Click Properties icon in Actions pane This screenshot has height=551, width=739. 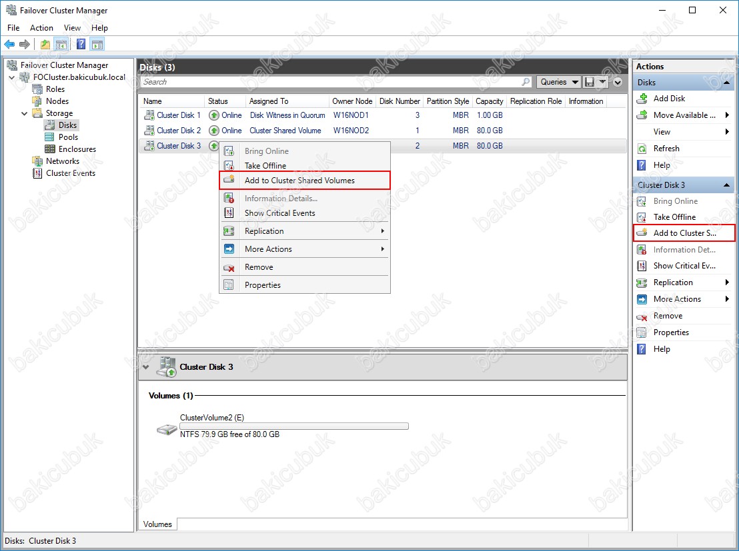click(642, 332)
